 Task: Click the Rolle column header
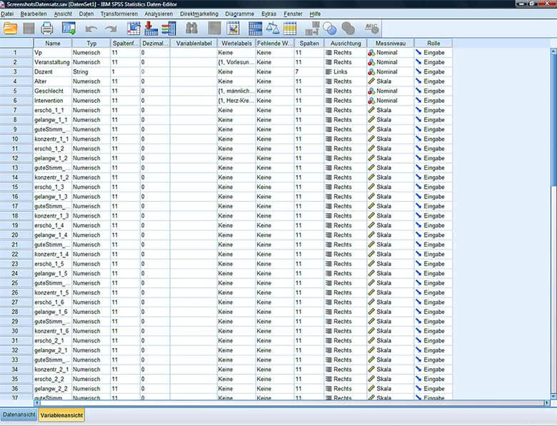tap(433, 44)
